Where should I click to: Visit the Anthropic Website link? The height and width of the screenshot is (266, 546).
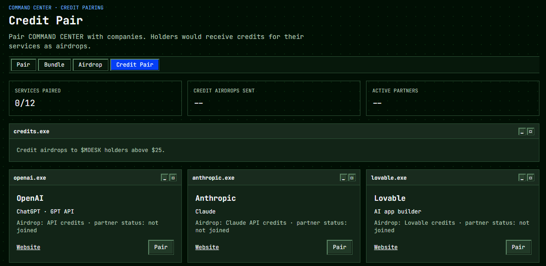pos(207,247)
